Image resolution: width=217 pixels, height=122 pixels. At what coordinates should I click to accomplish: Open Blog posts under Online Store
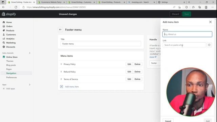[11, 65]
